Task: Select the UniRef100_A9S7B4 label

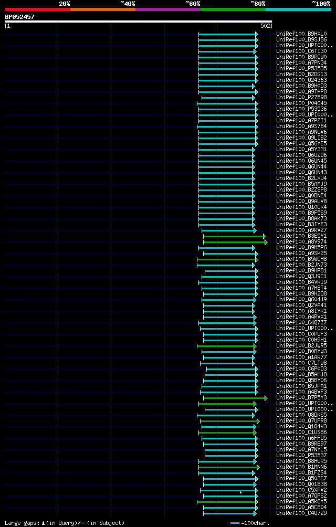Action: click(x=301, y=127)
